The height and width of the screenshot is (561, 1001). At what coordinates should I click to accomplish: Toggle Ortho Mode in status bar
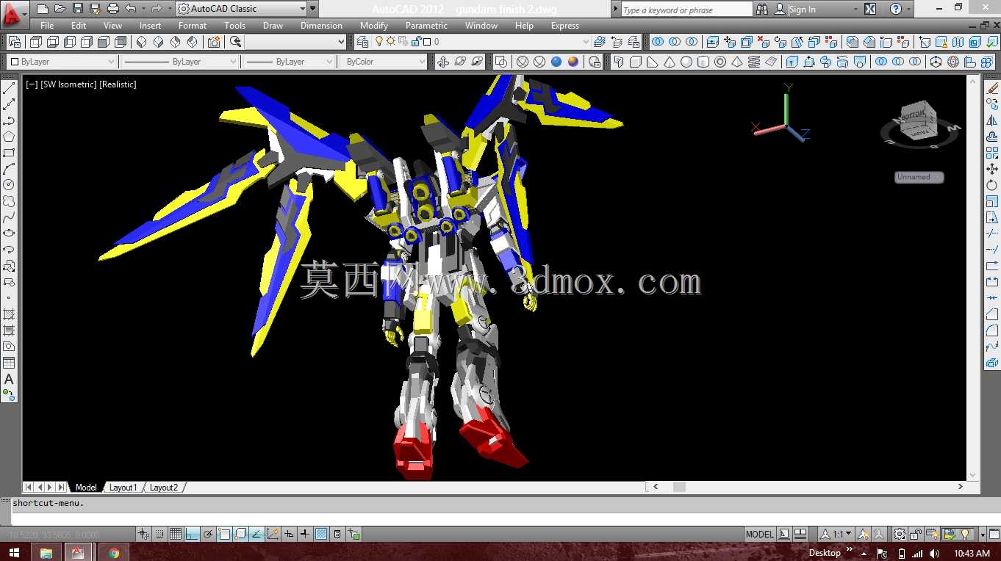(x=192, y=534)
